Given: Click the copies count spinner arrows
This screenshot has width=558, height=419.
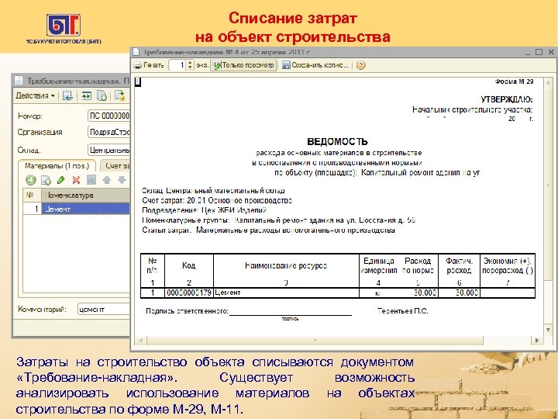Looking at the screenshot, I should (x=190, y=65).
